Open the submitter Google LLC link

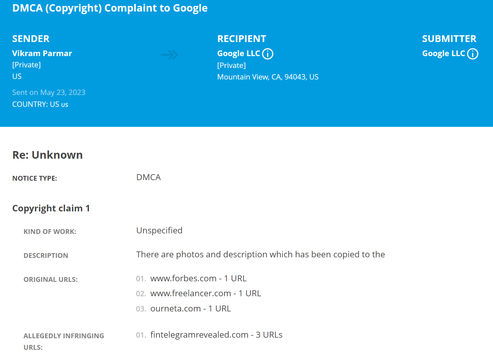[443, 53]
